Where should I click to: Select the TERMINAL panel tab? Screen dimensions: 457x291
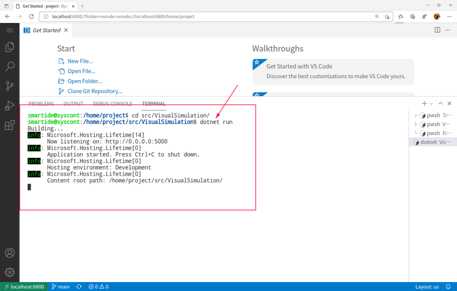[154, 104]
